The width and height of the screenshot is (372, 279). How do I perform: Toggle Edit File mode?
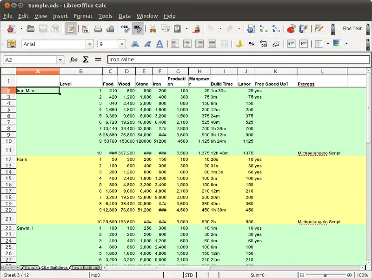[x=71, y=29]
